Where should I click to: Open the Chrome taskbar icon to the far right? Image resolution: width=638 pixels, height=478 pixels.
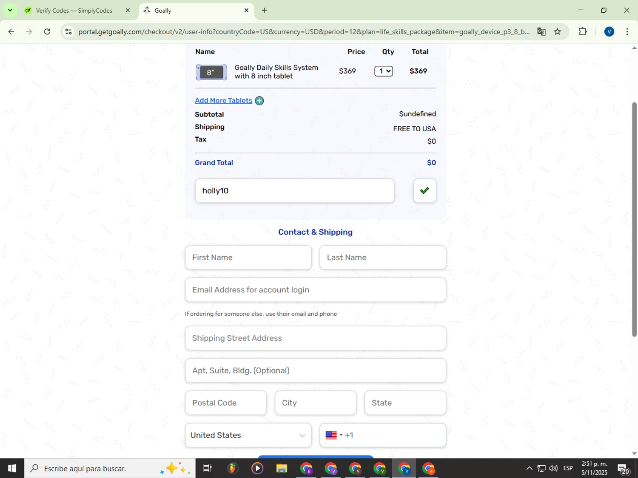(x=429, y=468)
